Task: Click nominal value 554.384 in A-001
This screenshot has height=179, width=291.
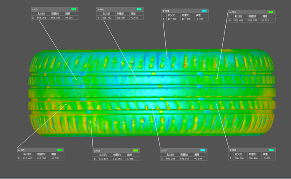Action: pos(42,18)
